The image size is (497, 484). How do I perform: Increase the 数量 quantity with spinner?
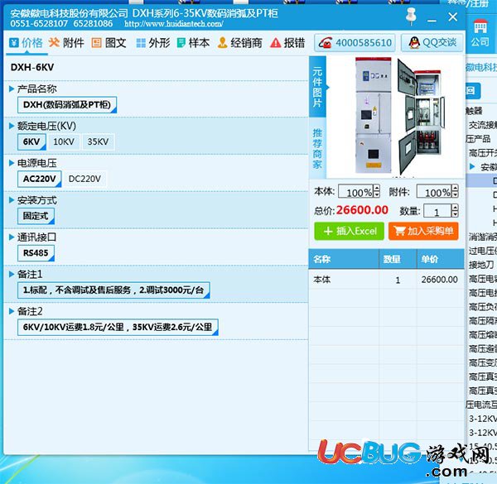click(x=455, y=208)
